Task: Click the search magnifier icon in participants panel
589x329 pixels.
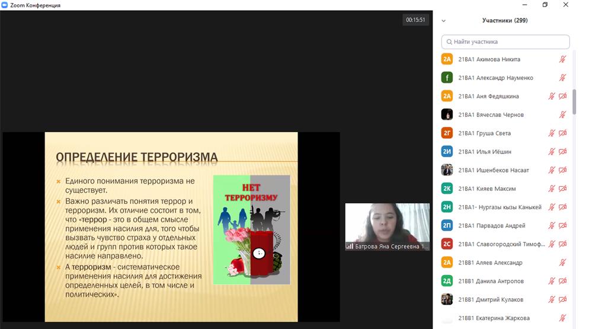Action: (x=449, y=41)
